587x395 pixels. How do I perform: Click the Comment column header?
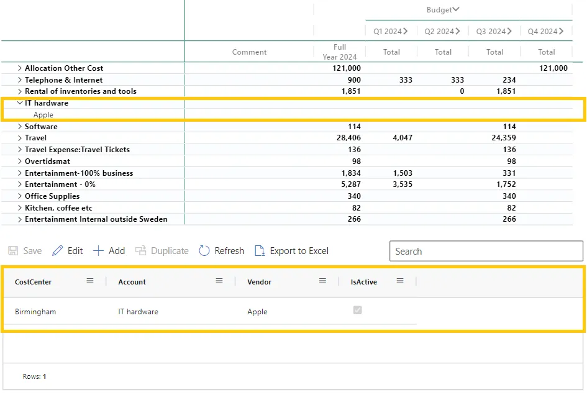pyautogui.click(x=249, y=52)
